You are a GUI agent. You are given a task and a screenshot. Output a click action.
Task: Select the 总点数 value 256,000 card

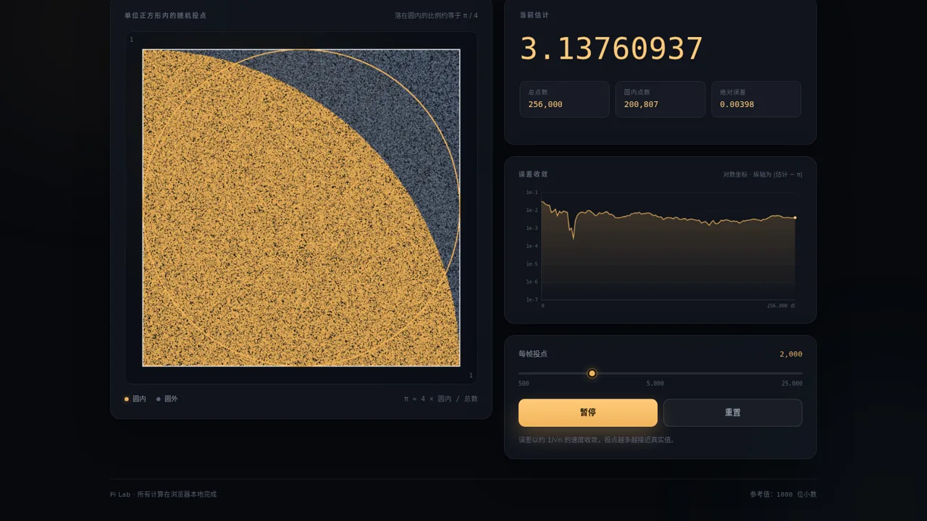click(565, 99)
